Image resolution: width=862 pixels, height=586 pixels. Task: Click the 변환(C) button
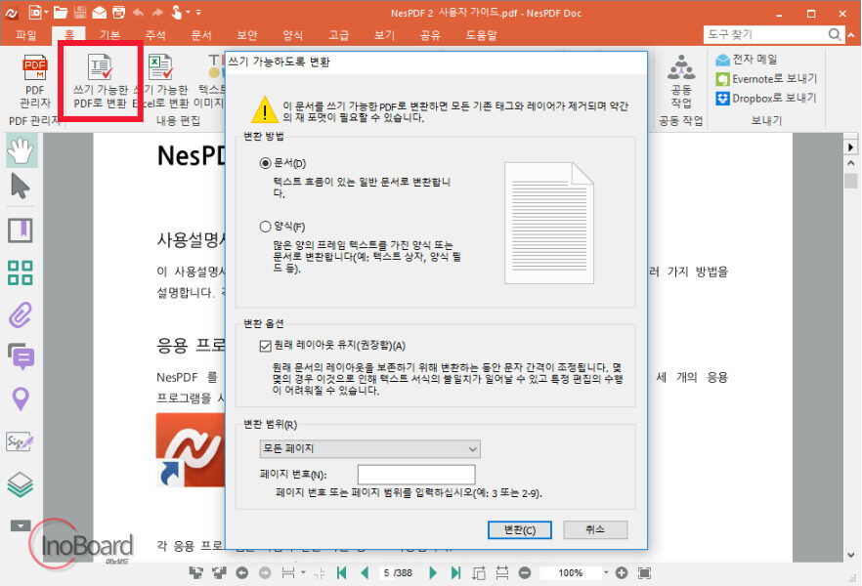520,530
